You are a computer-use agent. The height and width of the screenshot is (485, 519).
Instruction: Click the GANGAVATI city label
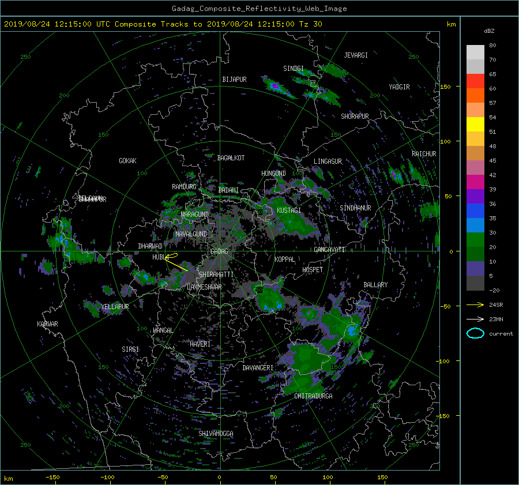tap(329, 250)
